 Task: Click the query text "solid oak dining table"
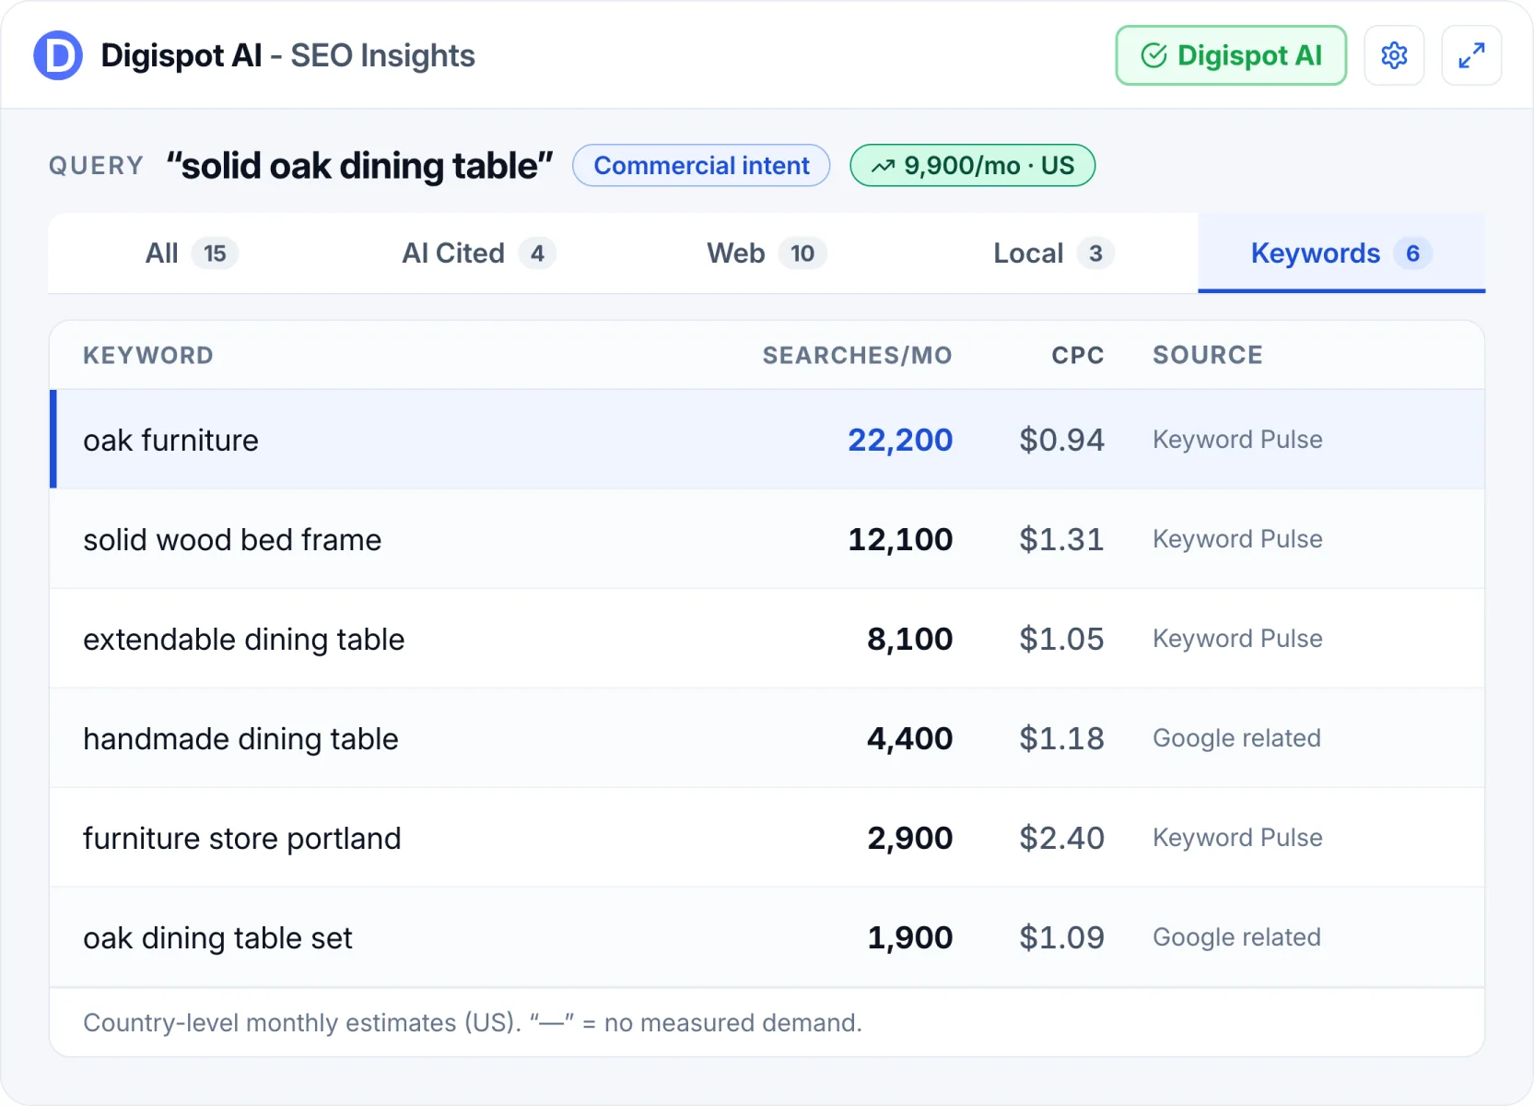click(359, 166)
